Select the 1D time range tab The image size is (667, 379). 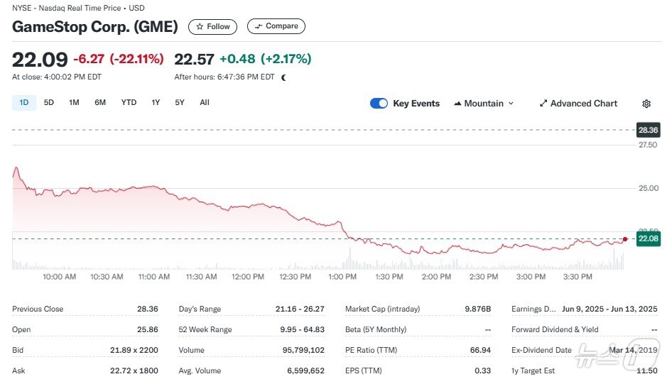[x=24, y=102]
